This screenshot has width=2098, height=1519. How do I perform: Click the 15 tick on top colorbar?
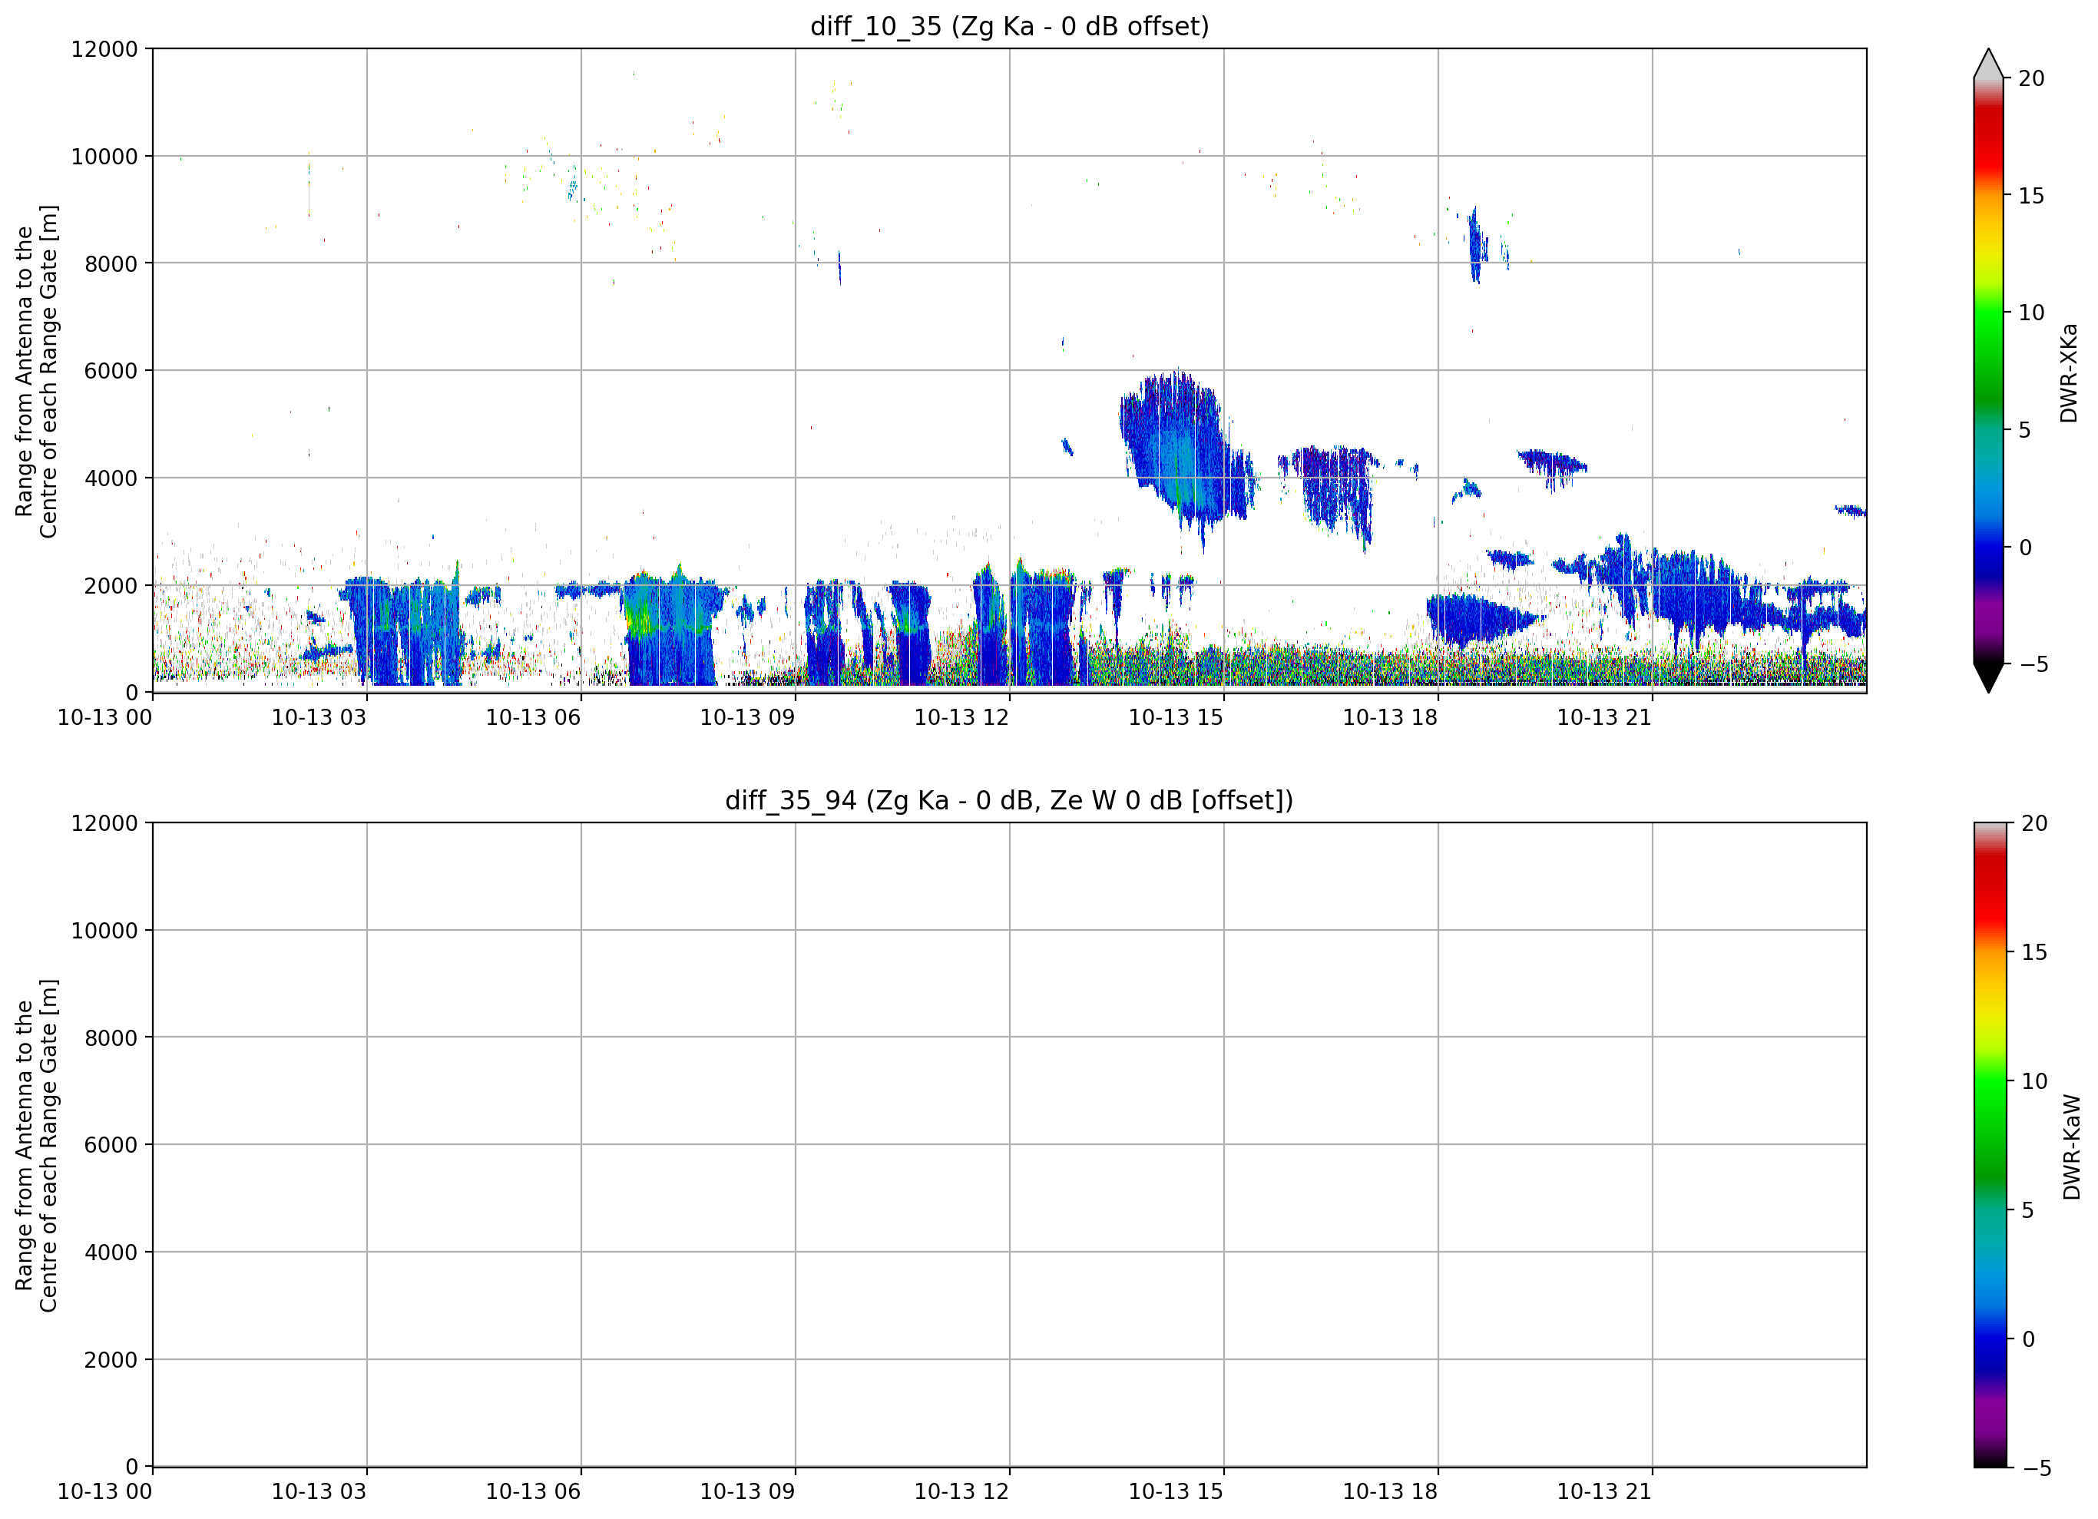2031,196
